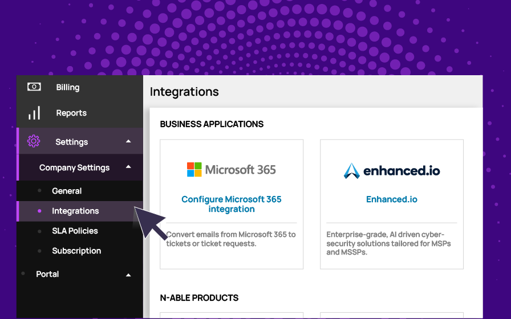511x319 pixels.
Task: Click the Billing money icon
Action: coord(34,87)
